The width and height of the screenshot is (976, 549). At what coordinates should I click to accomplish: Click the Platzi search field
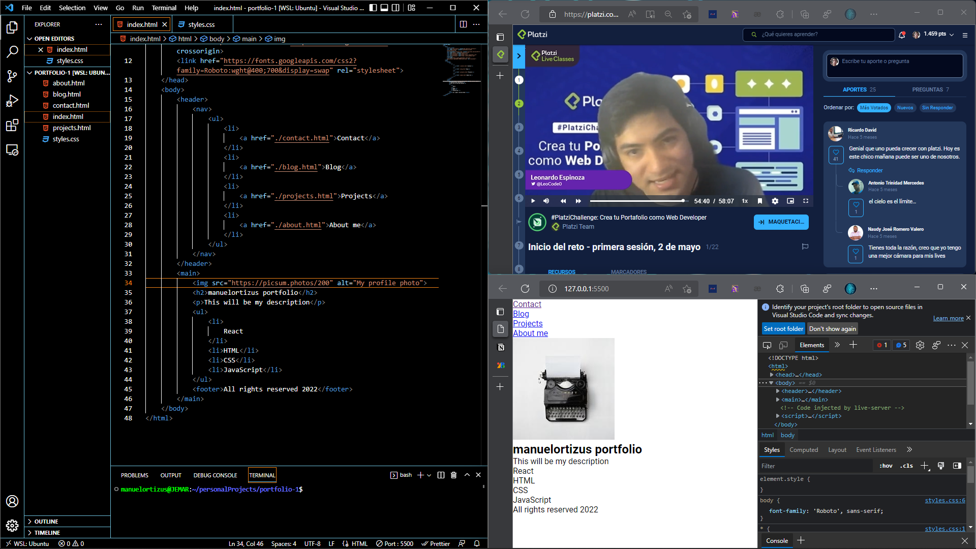coord(818,35)
